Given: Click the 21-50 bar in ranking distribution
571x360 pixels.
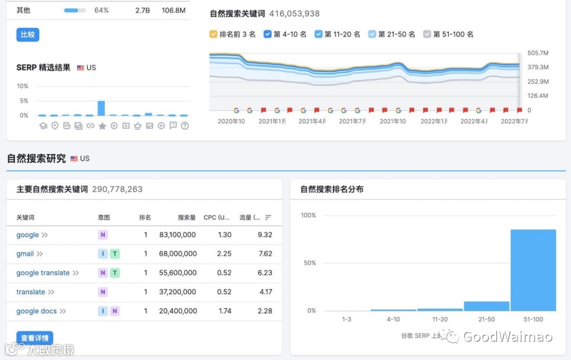Looking at the screenshot, I should coord(486,306).
